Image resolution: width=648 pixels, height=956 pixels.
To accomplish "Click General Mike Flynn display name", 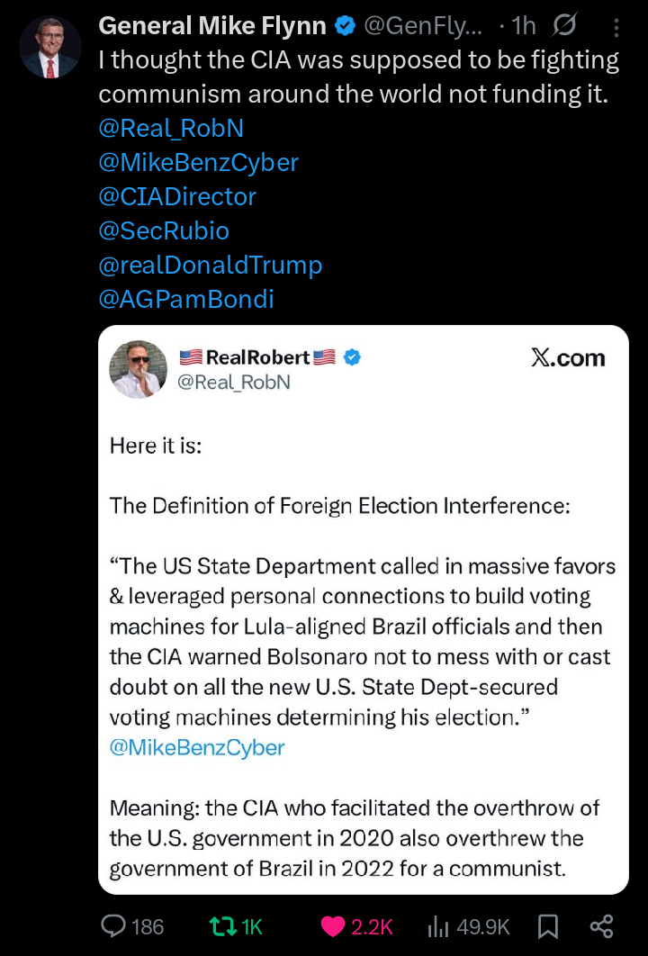I will 211,27.
